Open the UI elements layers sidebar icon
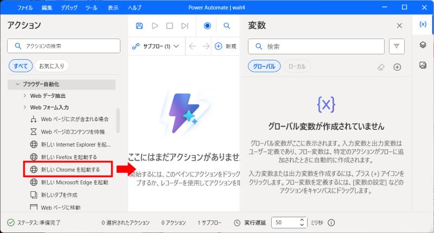 pyautogui.click(x=423, y=45)
